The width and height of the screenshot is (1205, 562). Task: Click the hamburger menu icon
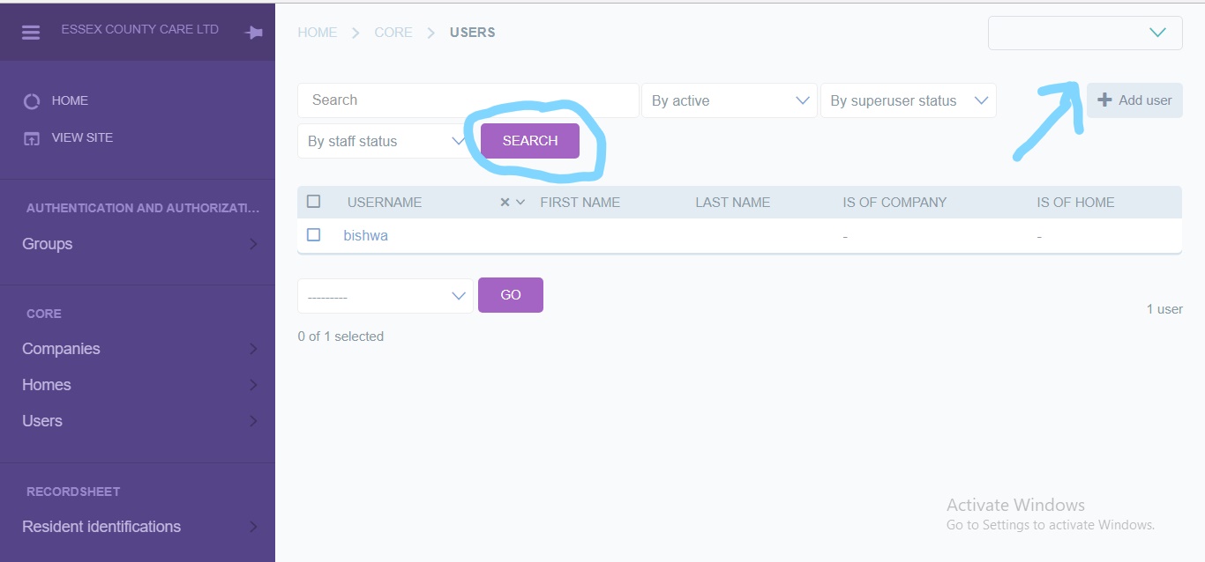[x=31, y=33]
